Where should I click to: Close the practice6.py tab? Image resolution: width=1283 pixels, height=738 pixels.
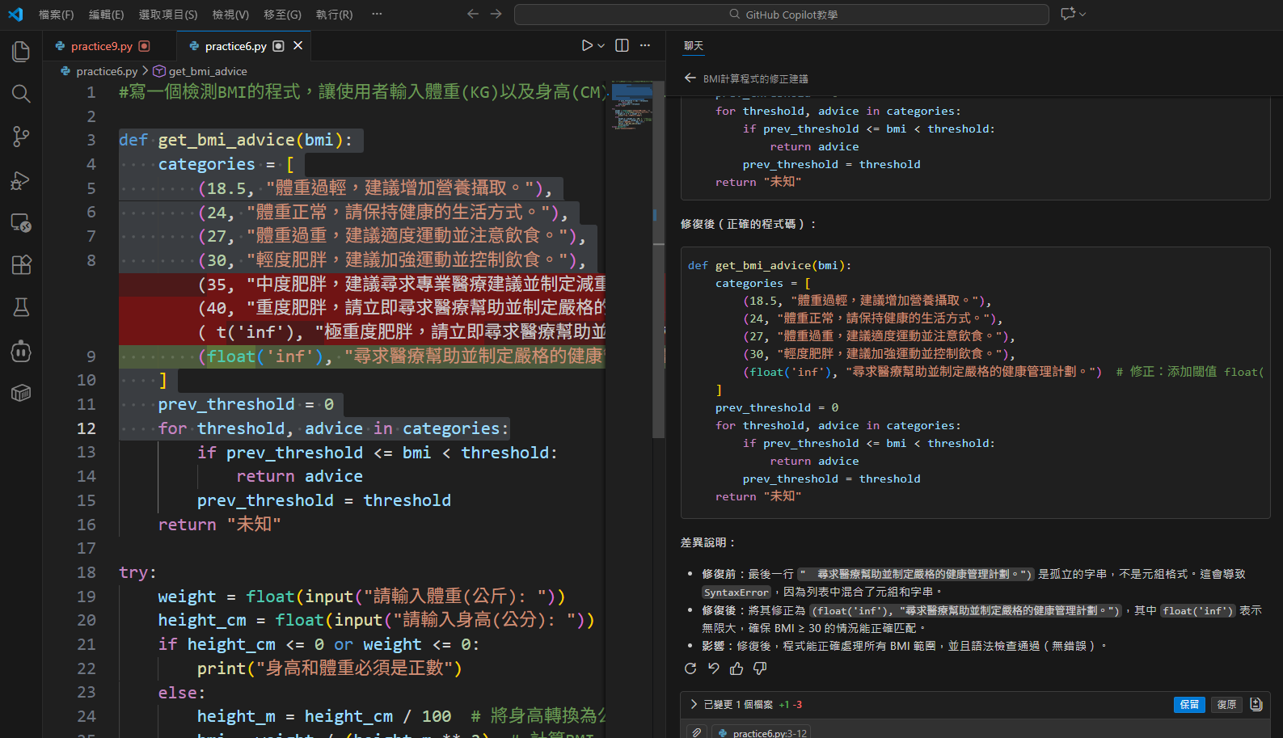(298, 46)
